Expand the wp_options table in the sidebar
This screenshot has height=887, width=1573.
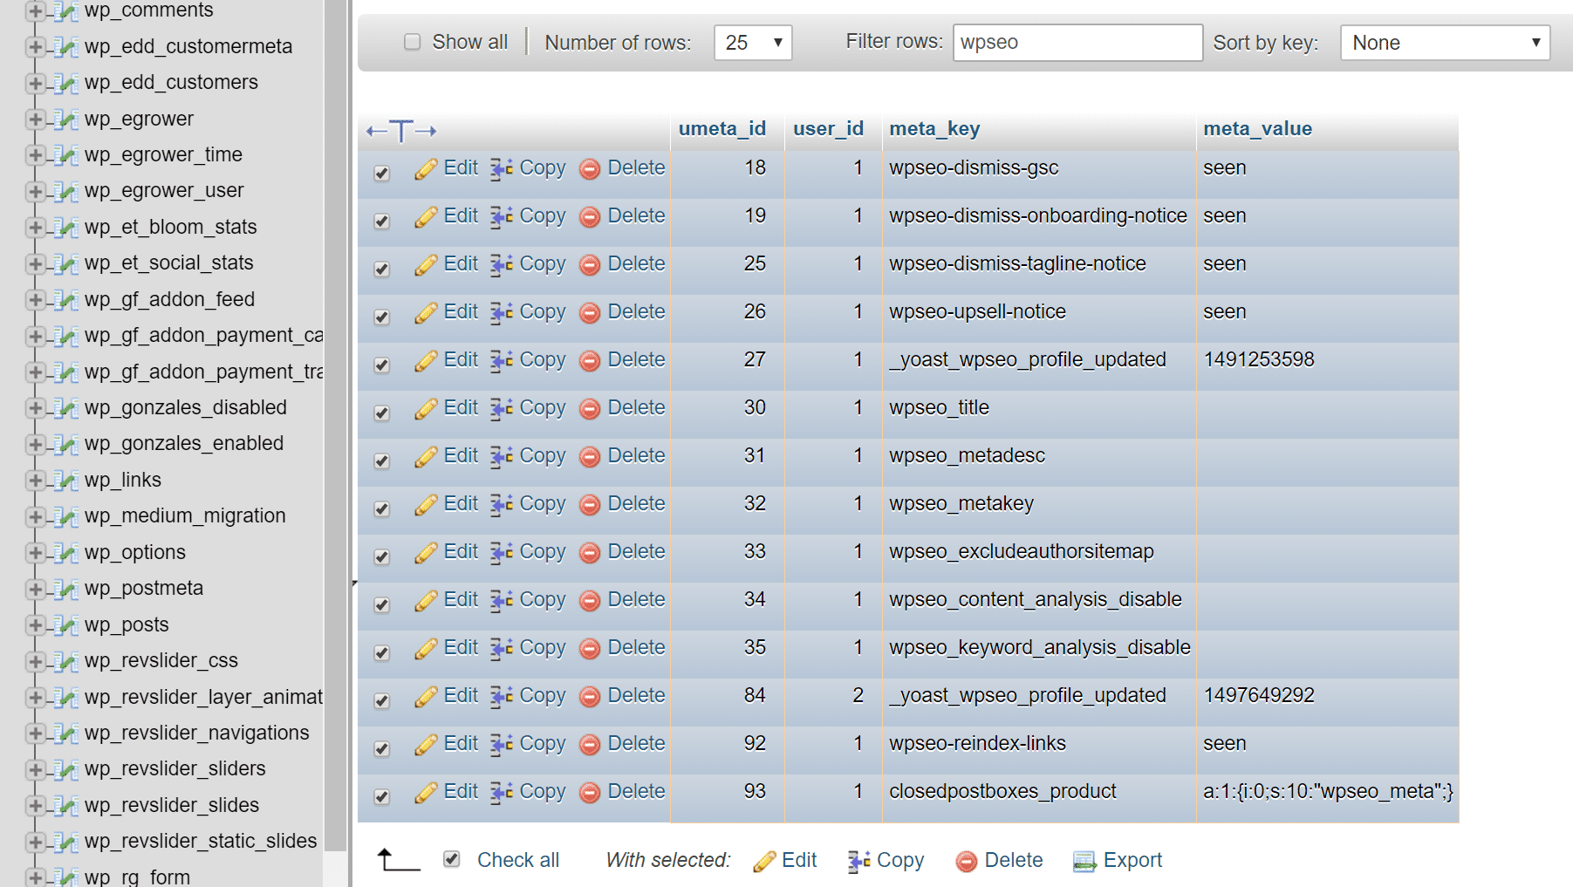tap(35, 552)
